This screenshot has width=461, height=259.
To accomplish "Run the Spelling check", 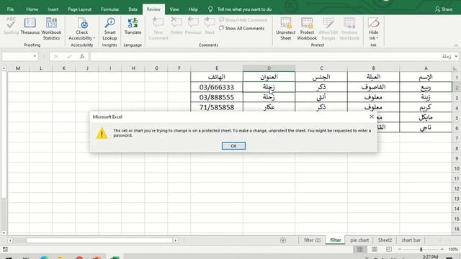I will pos(11,26).
